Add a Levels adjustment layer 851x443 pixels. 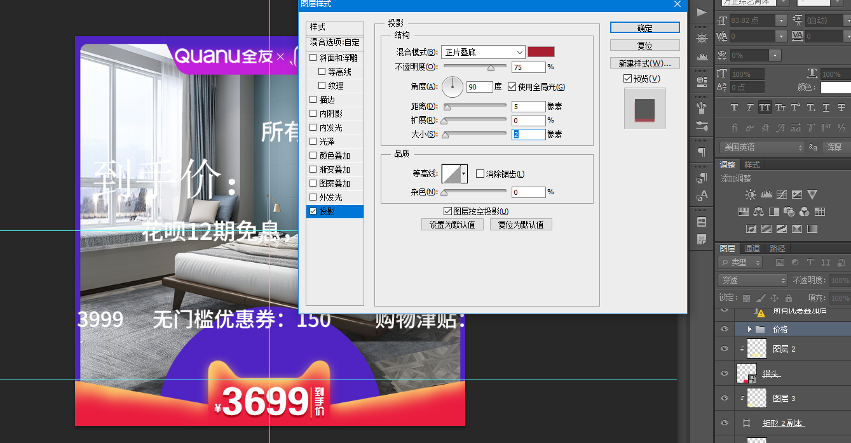pyautogui.click(x=766, y=195)
